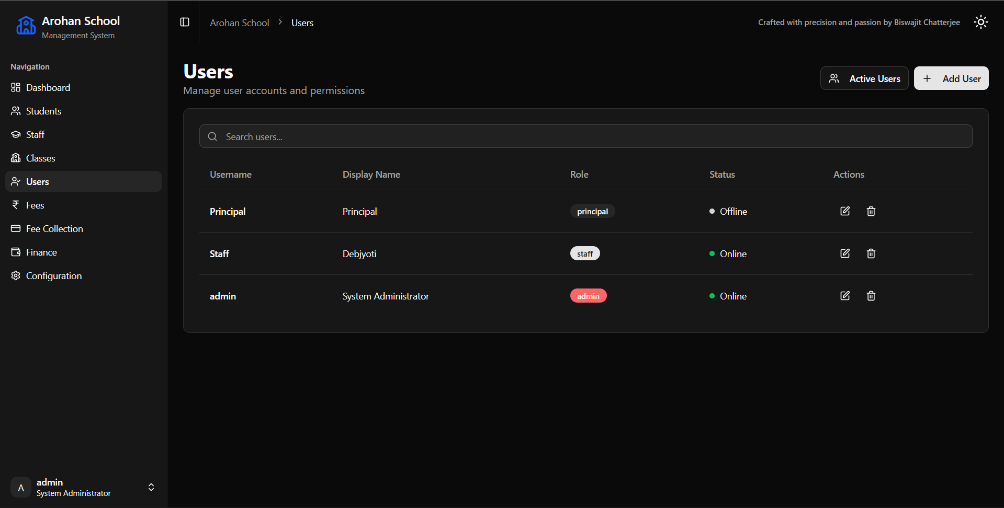This screenshot has width=1004, height=508.
Task: Go to Fee Collection page
Action: (x=54, y=228)
